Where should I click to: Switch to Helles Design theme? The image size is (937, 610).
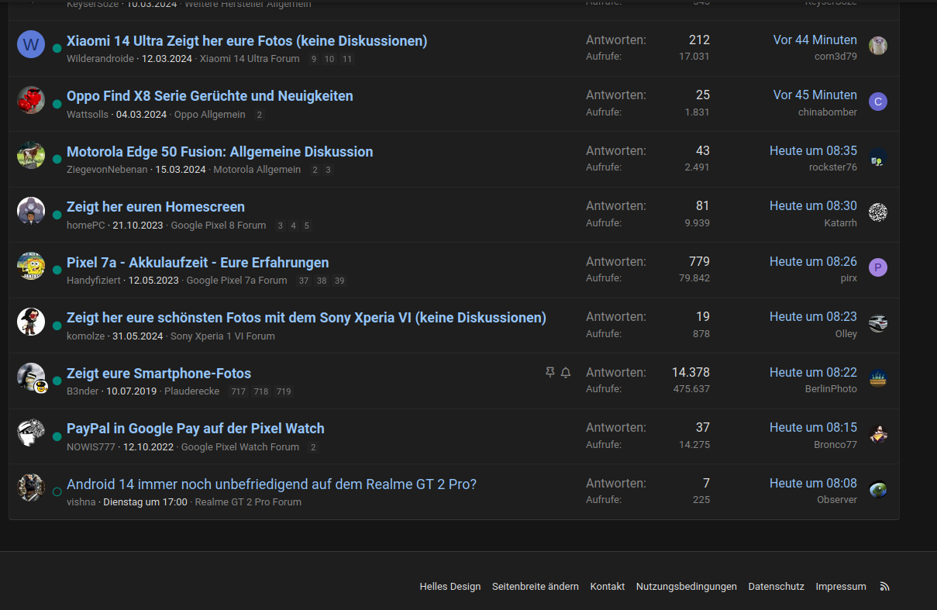[450, 587]
